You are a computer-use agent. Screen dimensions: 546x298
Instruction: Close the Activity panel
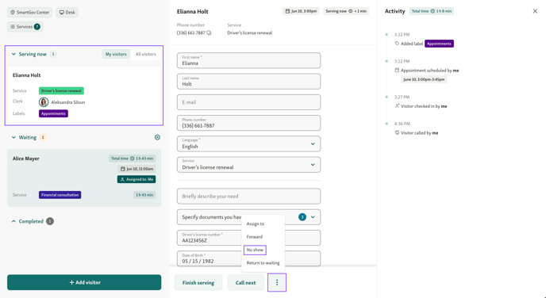tap(535, 11)
